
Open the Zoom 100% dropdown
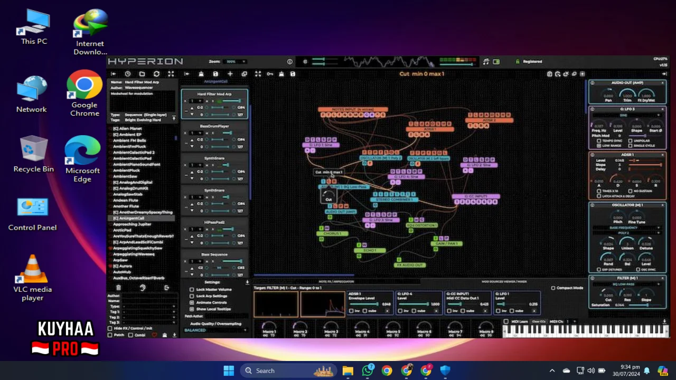236,62
